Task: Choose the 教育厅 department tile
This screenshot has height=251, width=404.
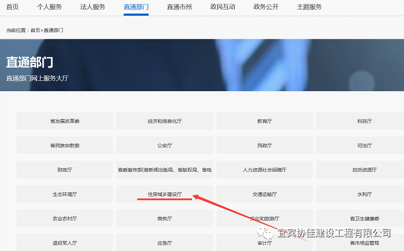Action: pos(265,121)
